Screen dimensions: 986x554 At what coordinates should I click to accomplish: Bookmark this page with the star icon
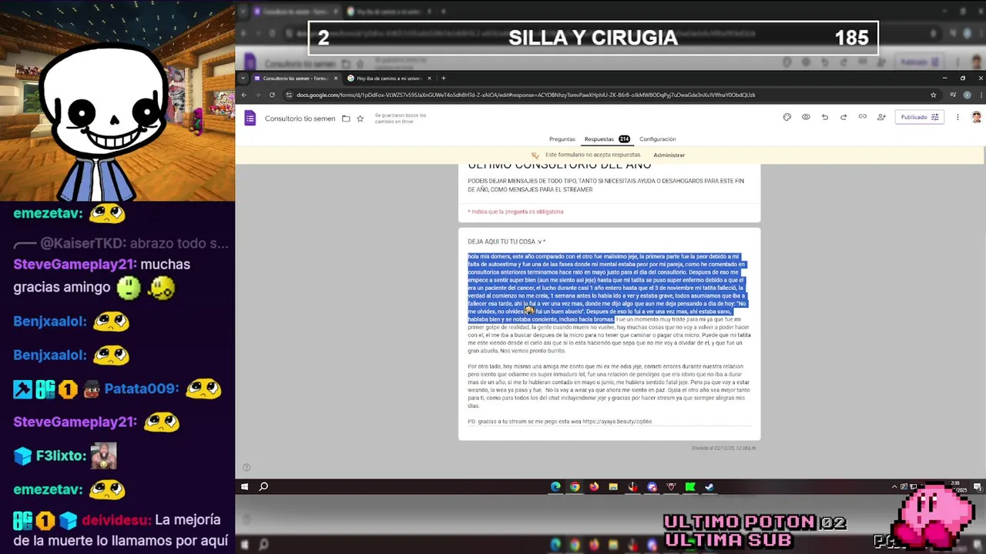click(x=933, y=95)
